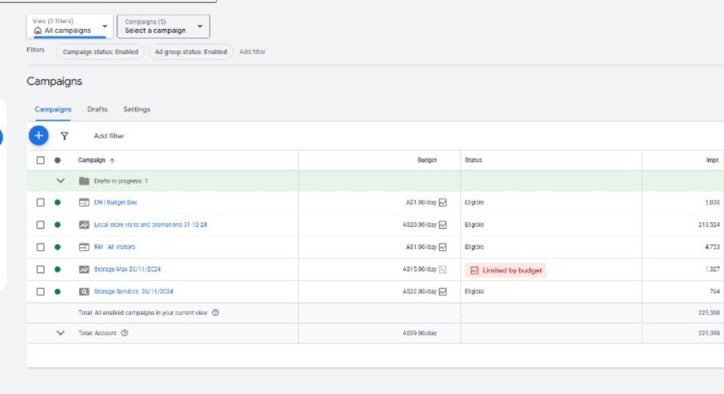Click the blue plus new campaign button

coord(38,136)
